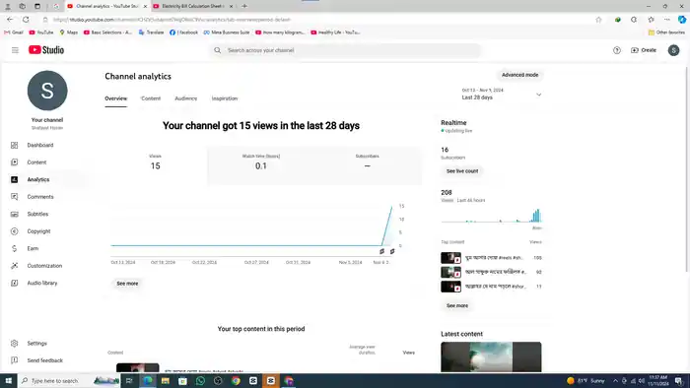The image size is (690, 388).
Task: Open the Windows Start menu
Action: coord(8,380)
